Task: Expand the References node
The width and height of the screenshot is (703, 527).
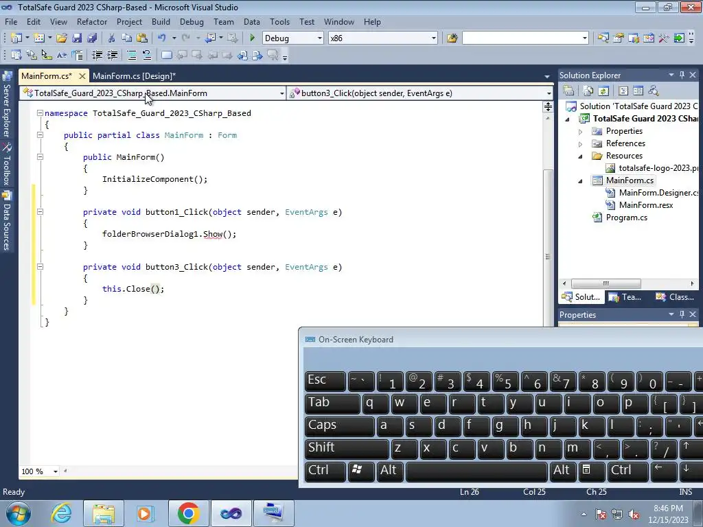Action: [x=581, y=144]
